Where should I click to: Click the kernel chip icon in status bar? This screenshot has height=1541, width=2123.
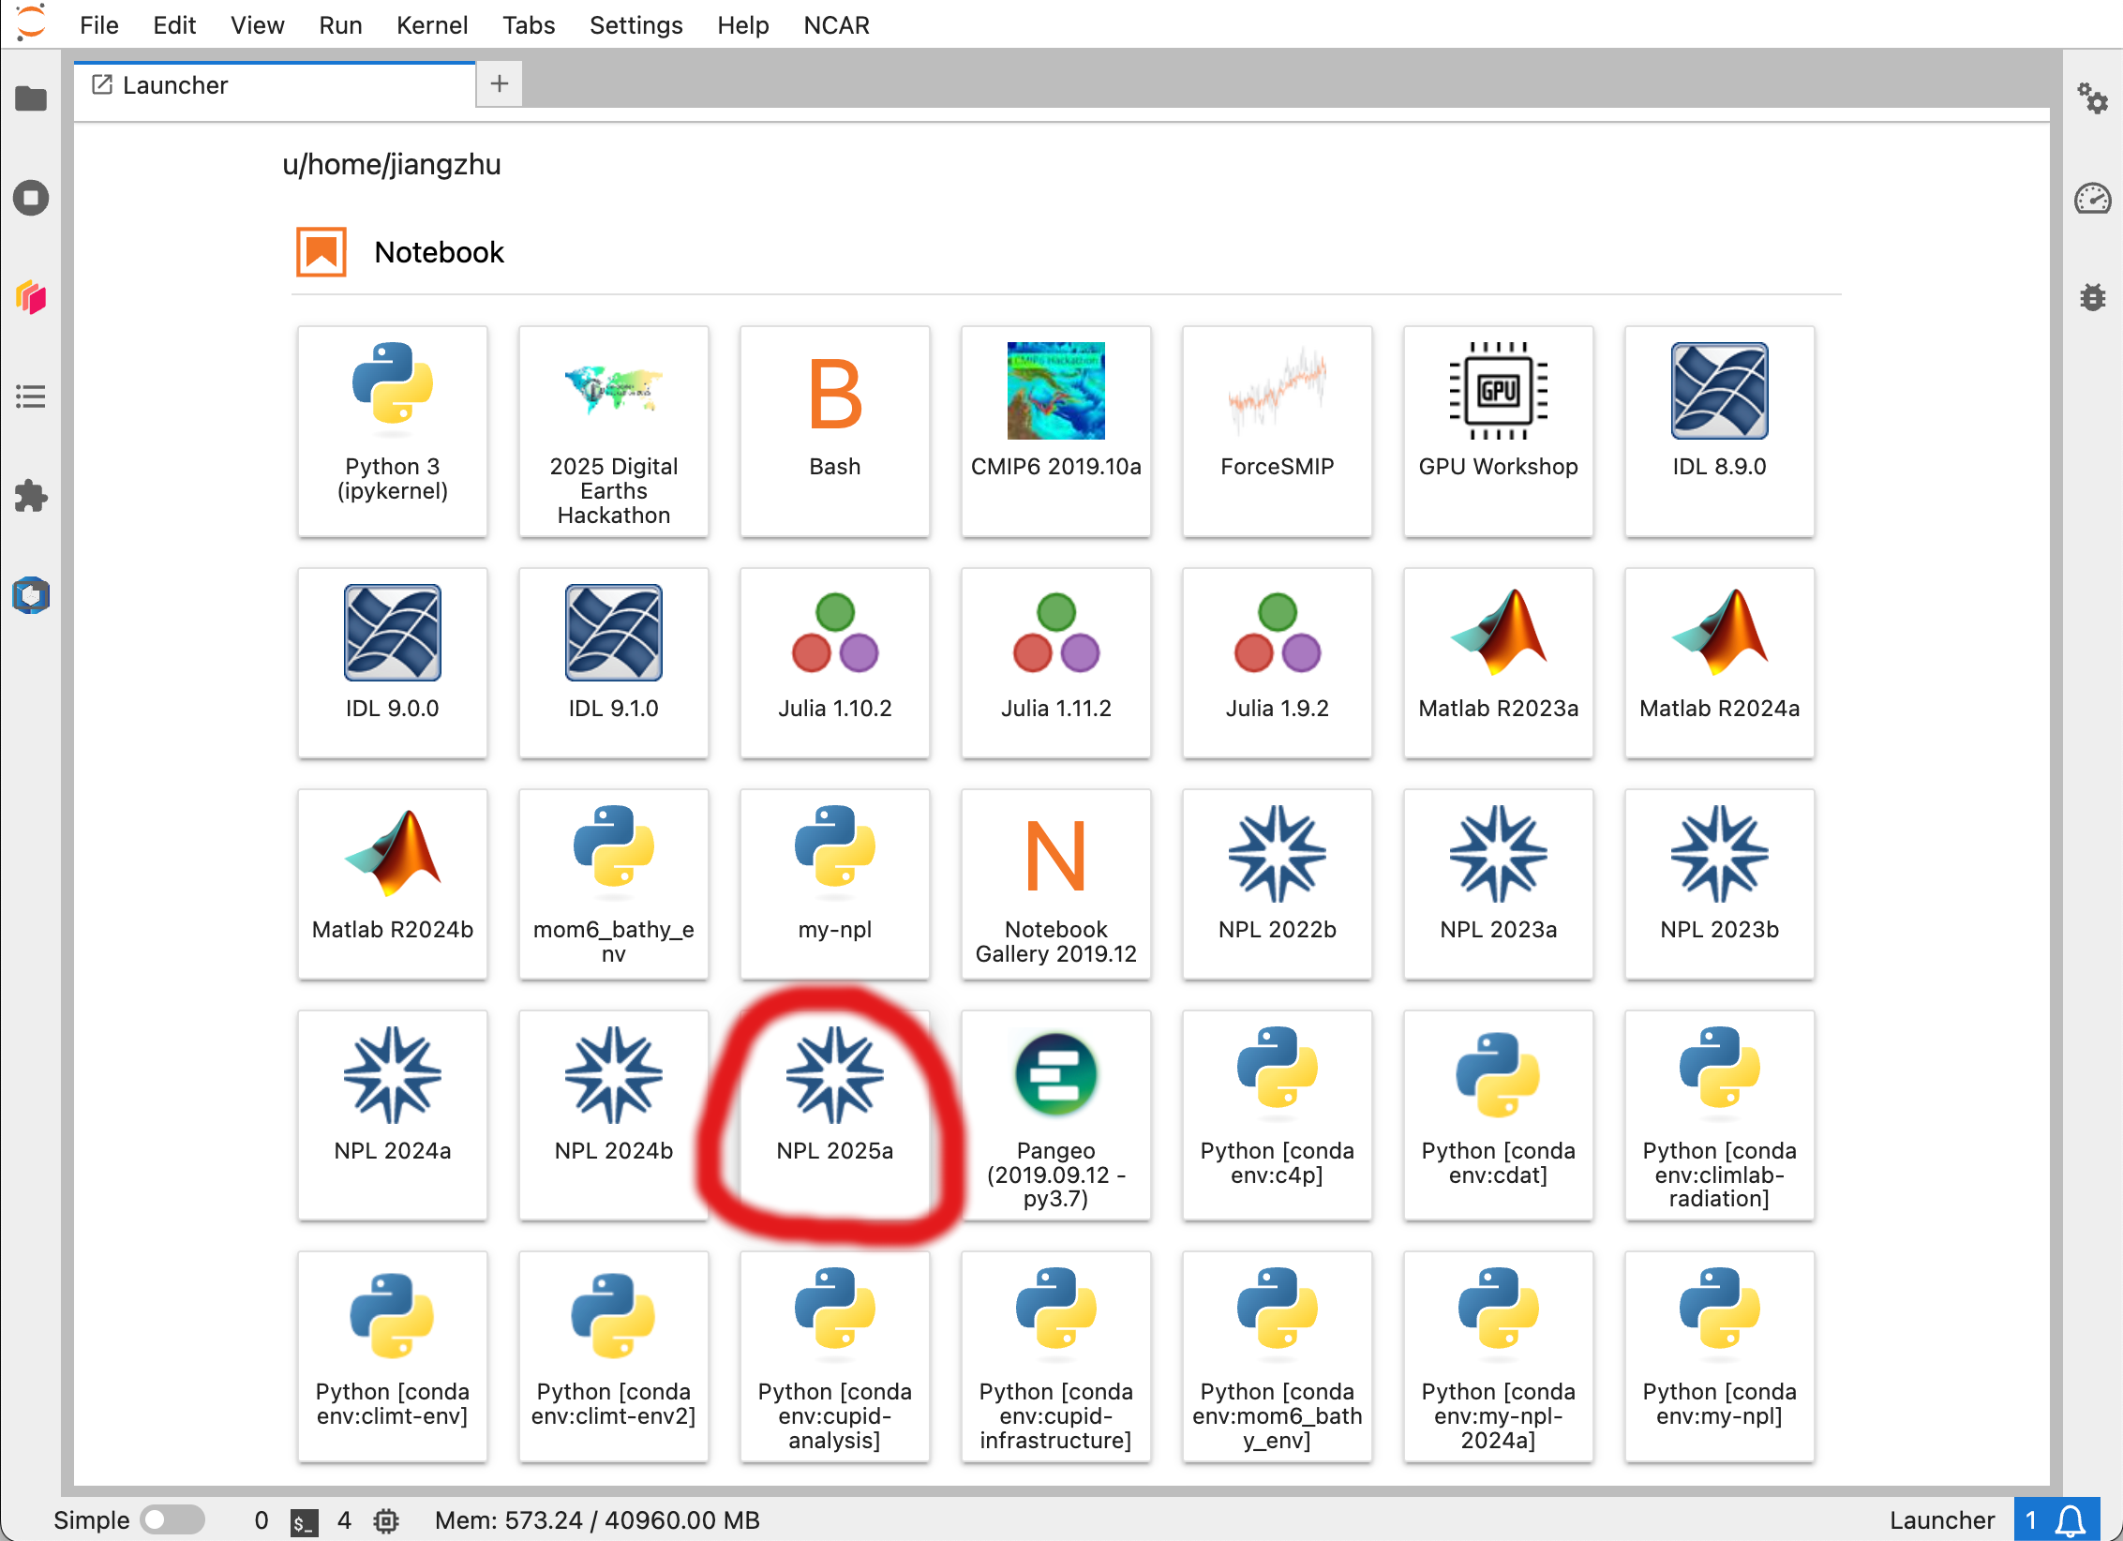[386, 1520]
